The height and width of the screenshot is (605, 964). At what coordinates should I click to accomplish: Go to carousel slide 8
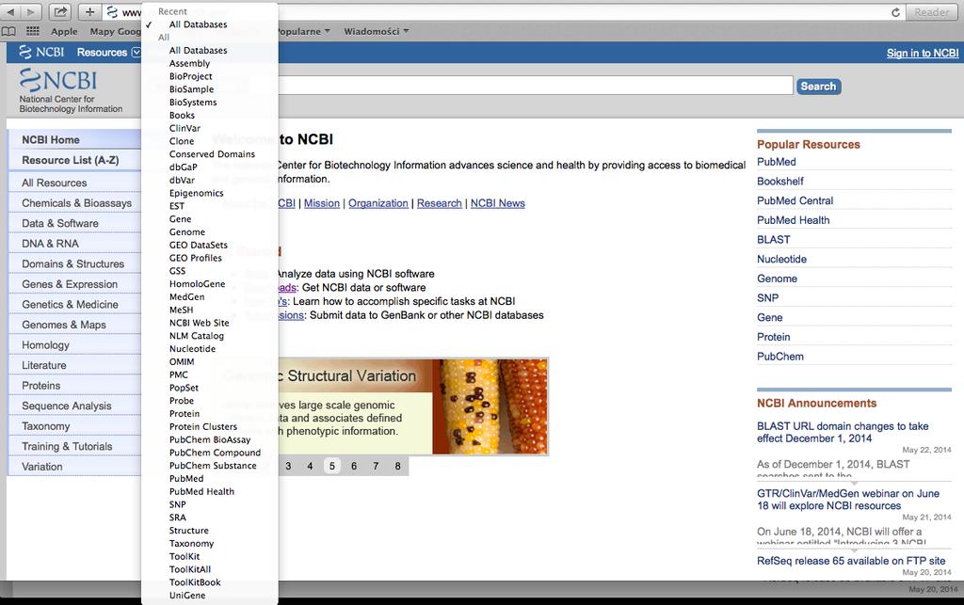coord(398,466)
